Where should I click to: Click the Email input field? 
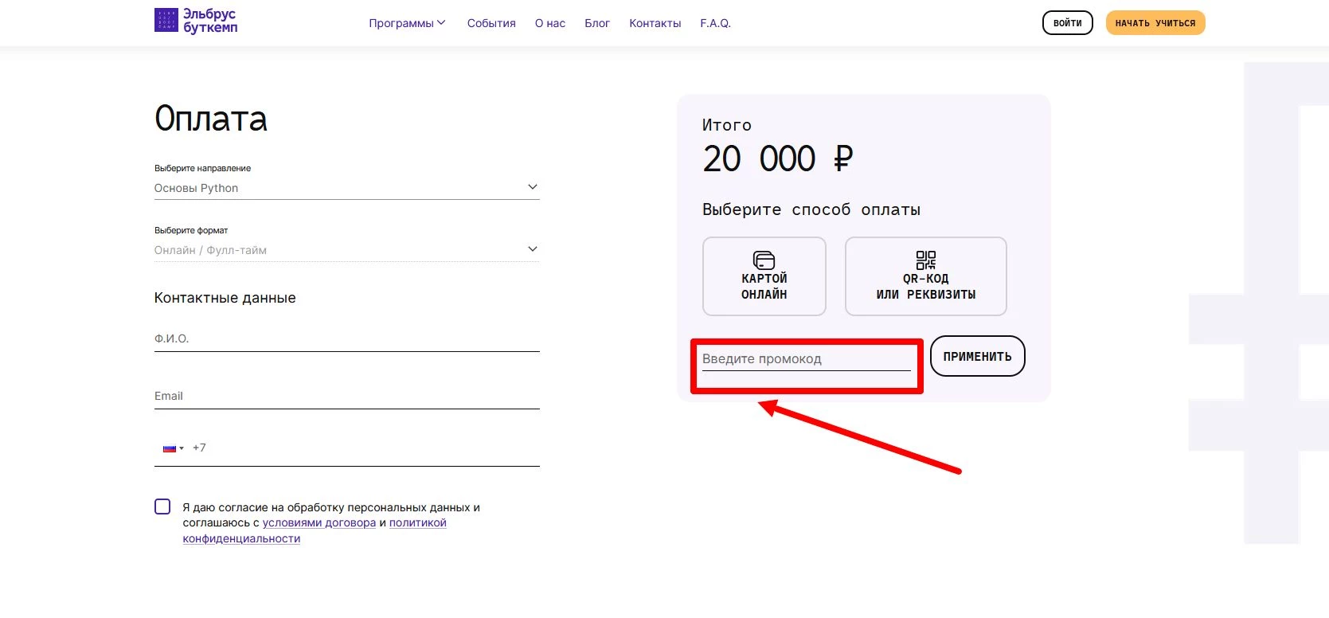point(346,397)
